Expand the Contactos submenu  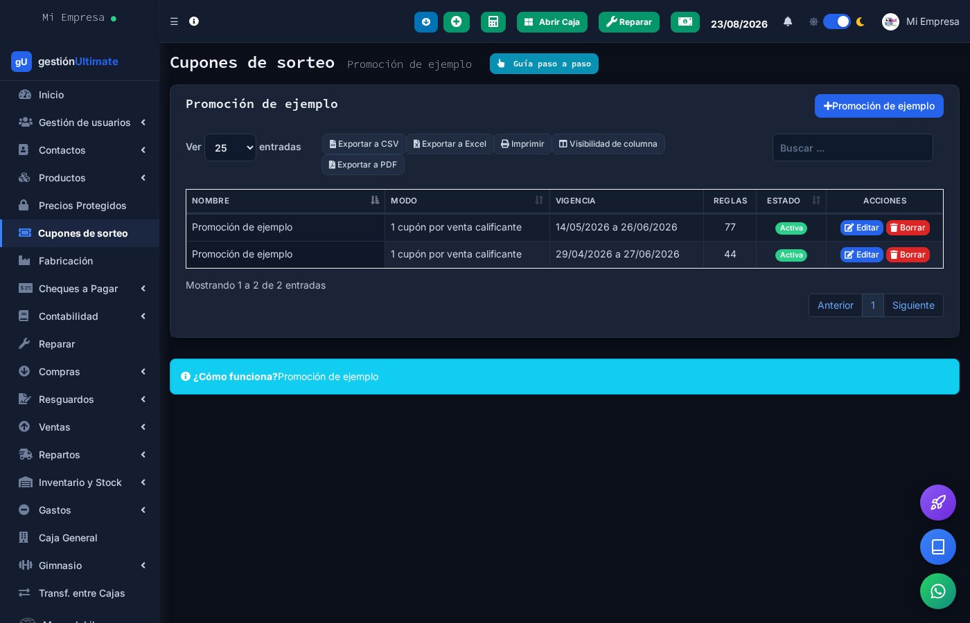point(80,150)
